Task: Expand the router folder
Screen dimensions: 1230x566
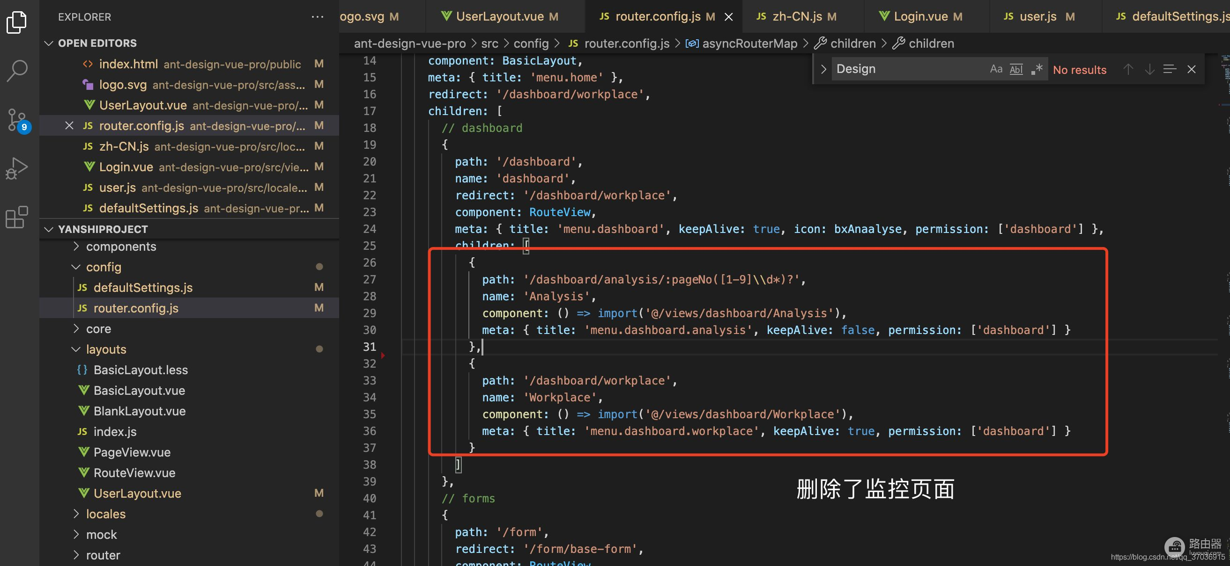Action: (x=189, y=555)
